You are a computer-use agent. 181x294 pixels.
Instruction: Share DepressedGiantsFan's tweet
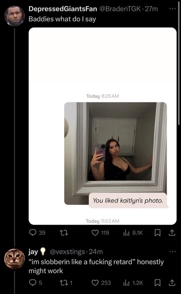[x=172, y=233]
